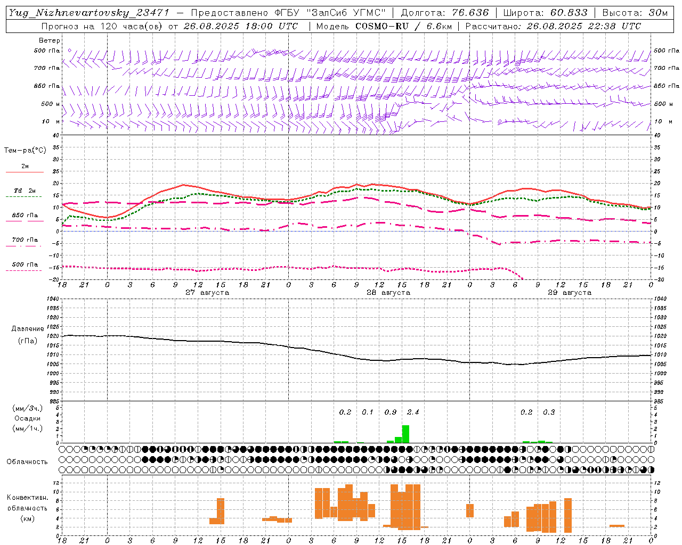The height and width of the screenshot is (545, 682).
Task: Click the (мм/3ч.) precipitation unit label
Action: click(28, 408)
